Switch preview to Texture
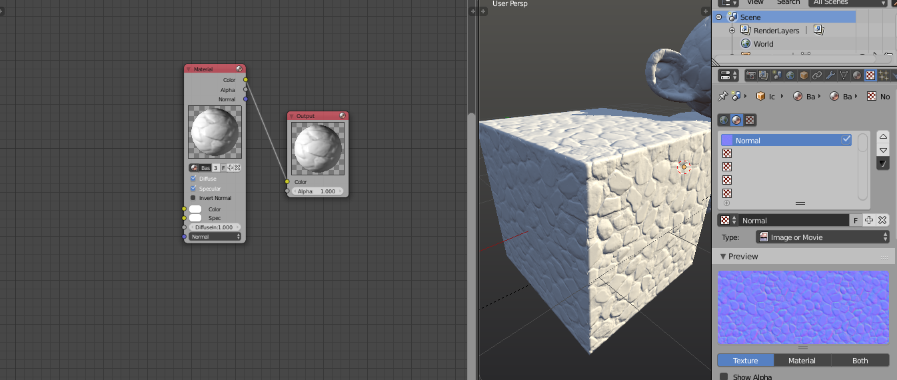This screenshot has height=380, width=897. point(746,361)
